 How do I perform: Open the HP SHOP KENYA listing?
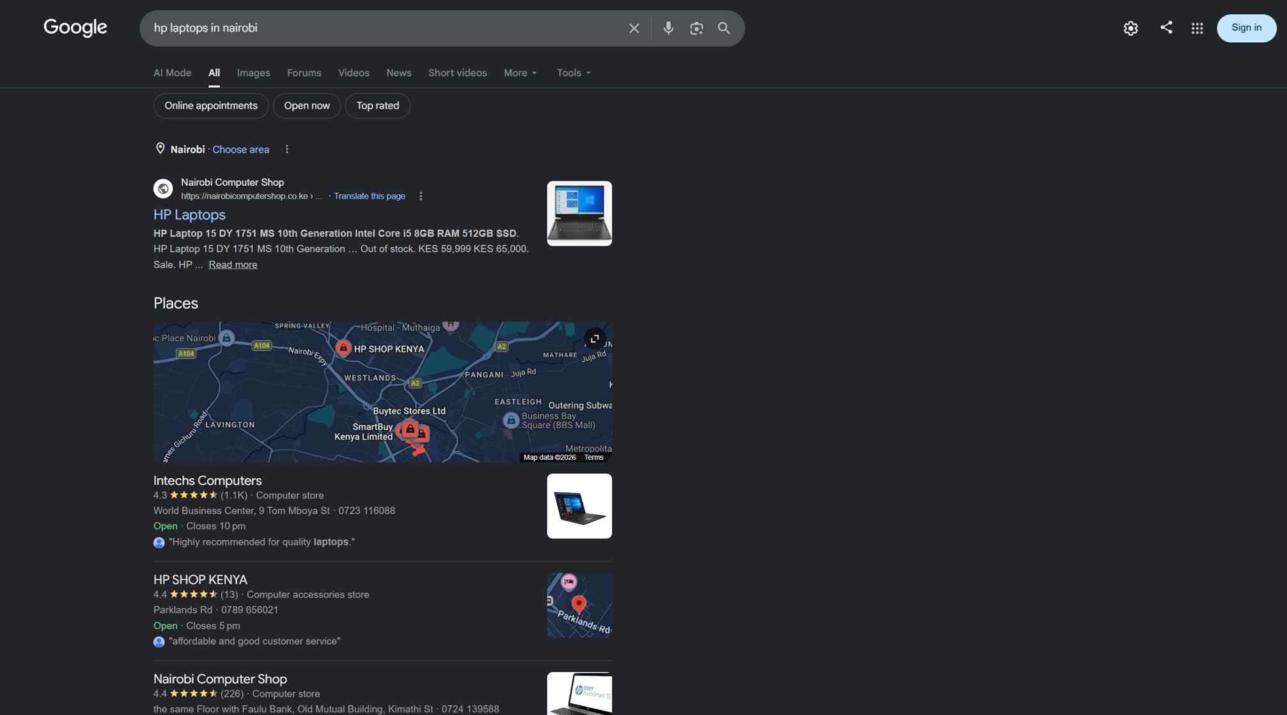coord(200,579)
